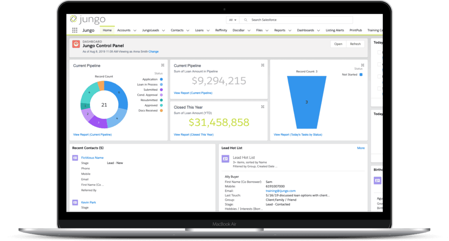Click the search magnifier icon
The height and width of the screenshot is (241, 449).
(246, 20)
